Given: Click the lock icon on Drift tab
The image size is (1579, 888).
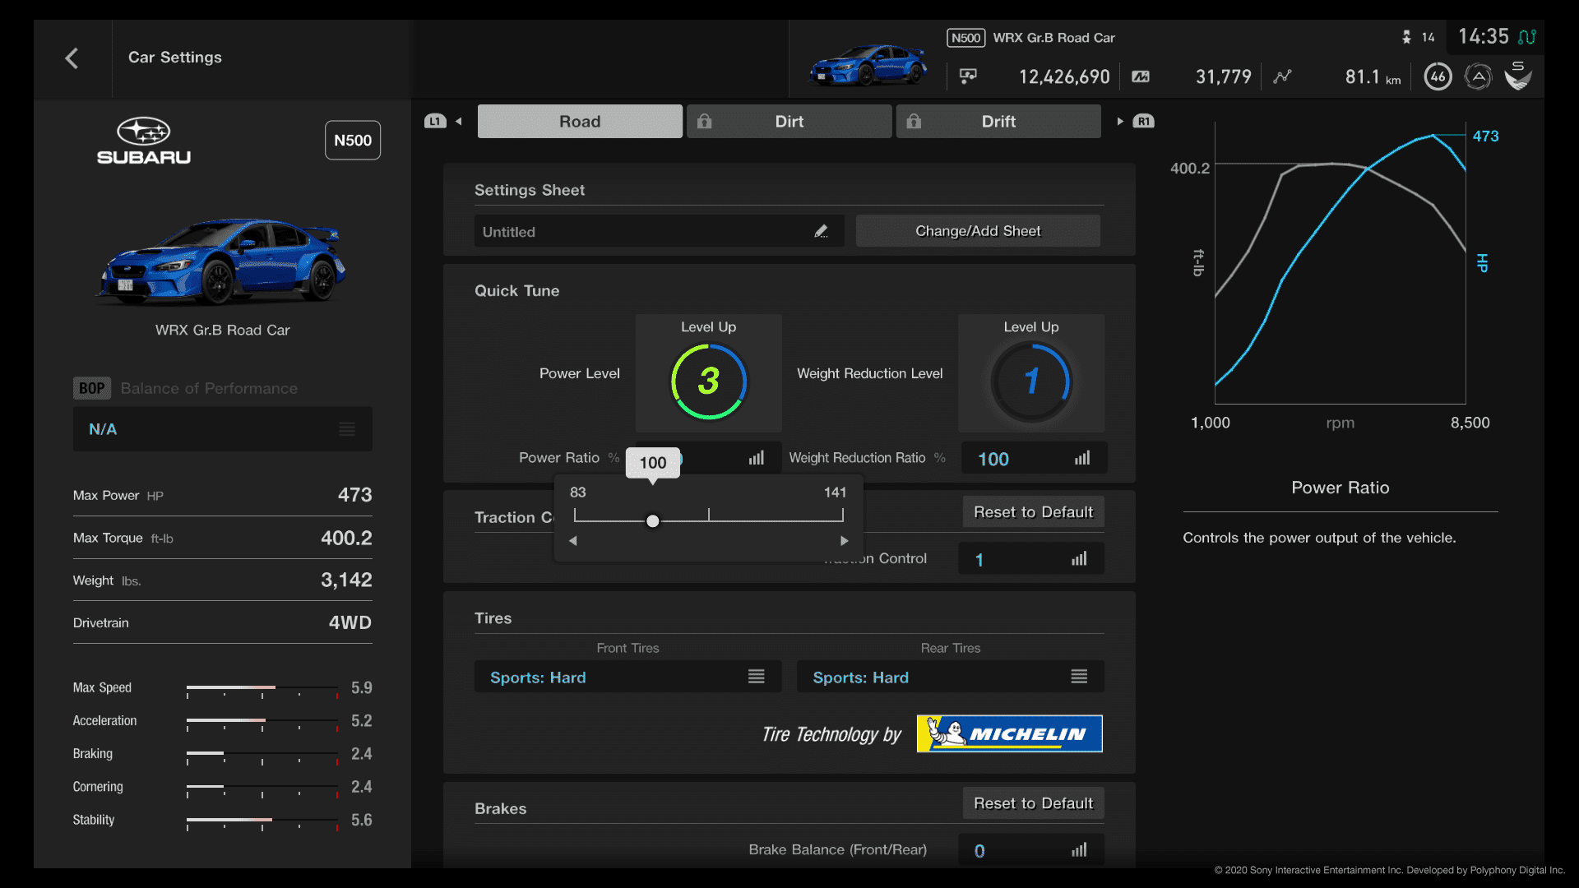Looking at the screenshot, I should click(914, 121).
